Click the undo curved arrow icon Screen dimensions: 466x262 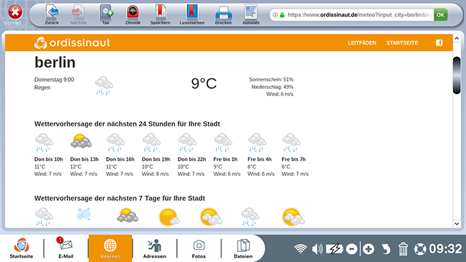[386, 249]
